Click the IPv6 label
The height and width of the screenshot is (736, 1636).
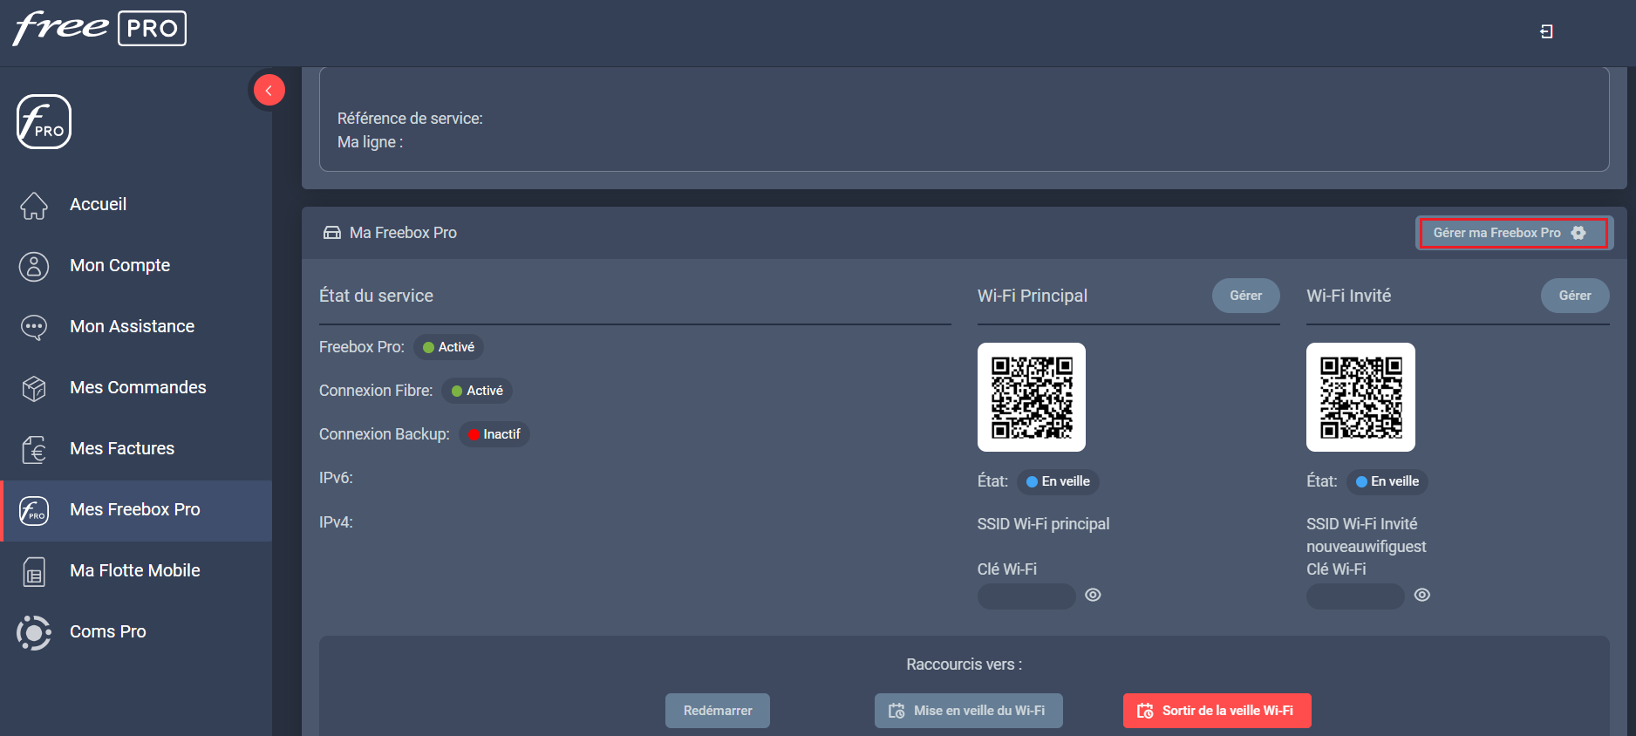click(x=336, y=478)
